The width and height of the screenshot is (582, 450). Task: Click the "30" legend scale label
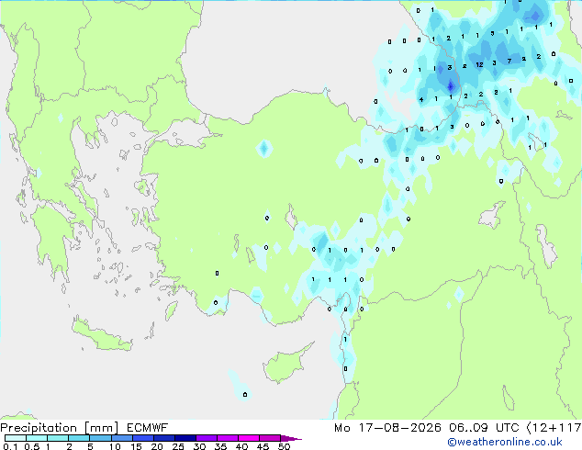pos(199,446)
